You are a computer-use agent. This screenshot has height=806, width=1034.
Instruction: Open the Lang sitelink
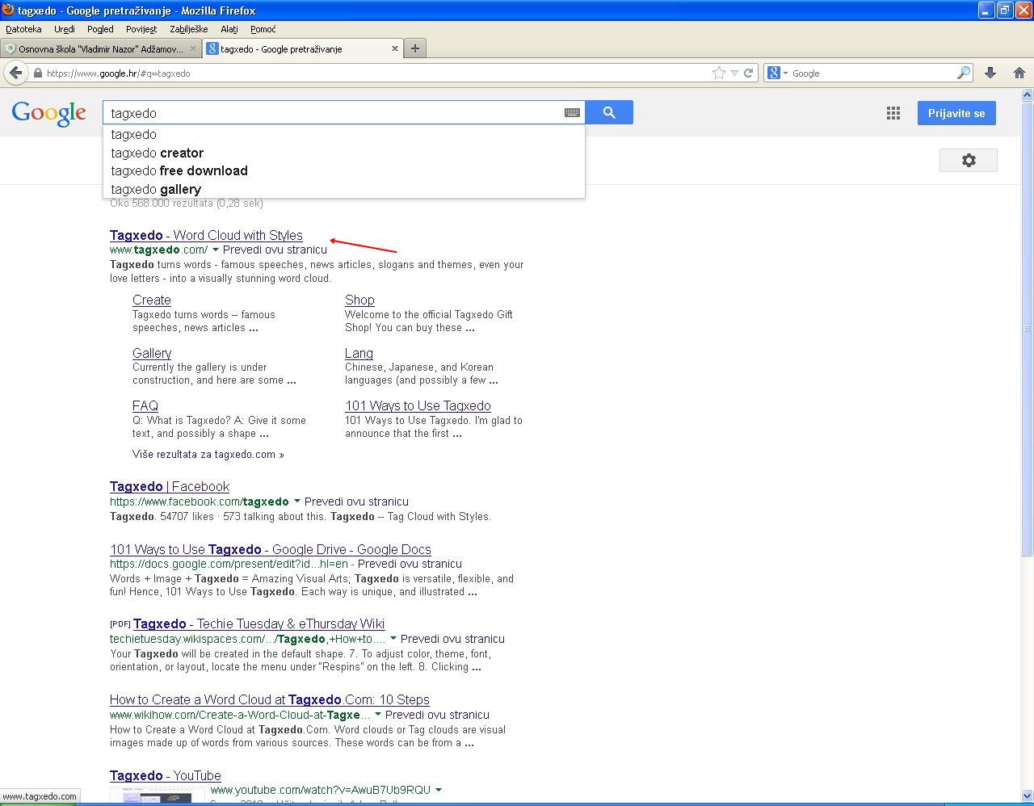(x=359, y=353)
